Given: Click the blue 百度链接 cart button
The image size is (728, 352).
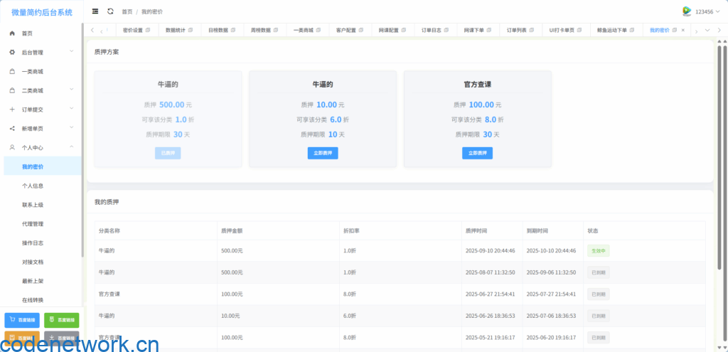Looking at the screenshot, I should 22,320.
